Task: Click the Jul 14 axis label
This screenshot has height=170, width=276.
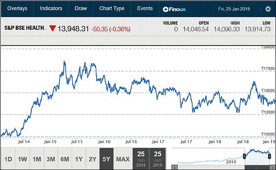Action: tap(24, 142)
